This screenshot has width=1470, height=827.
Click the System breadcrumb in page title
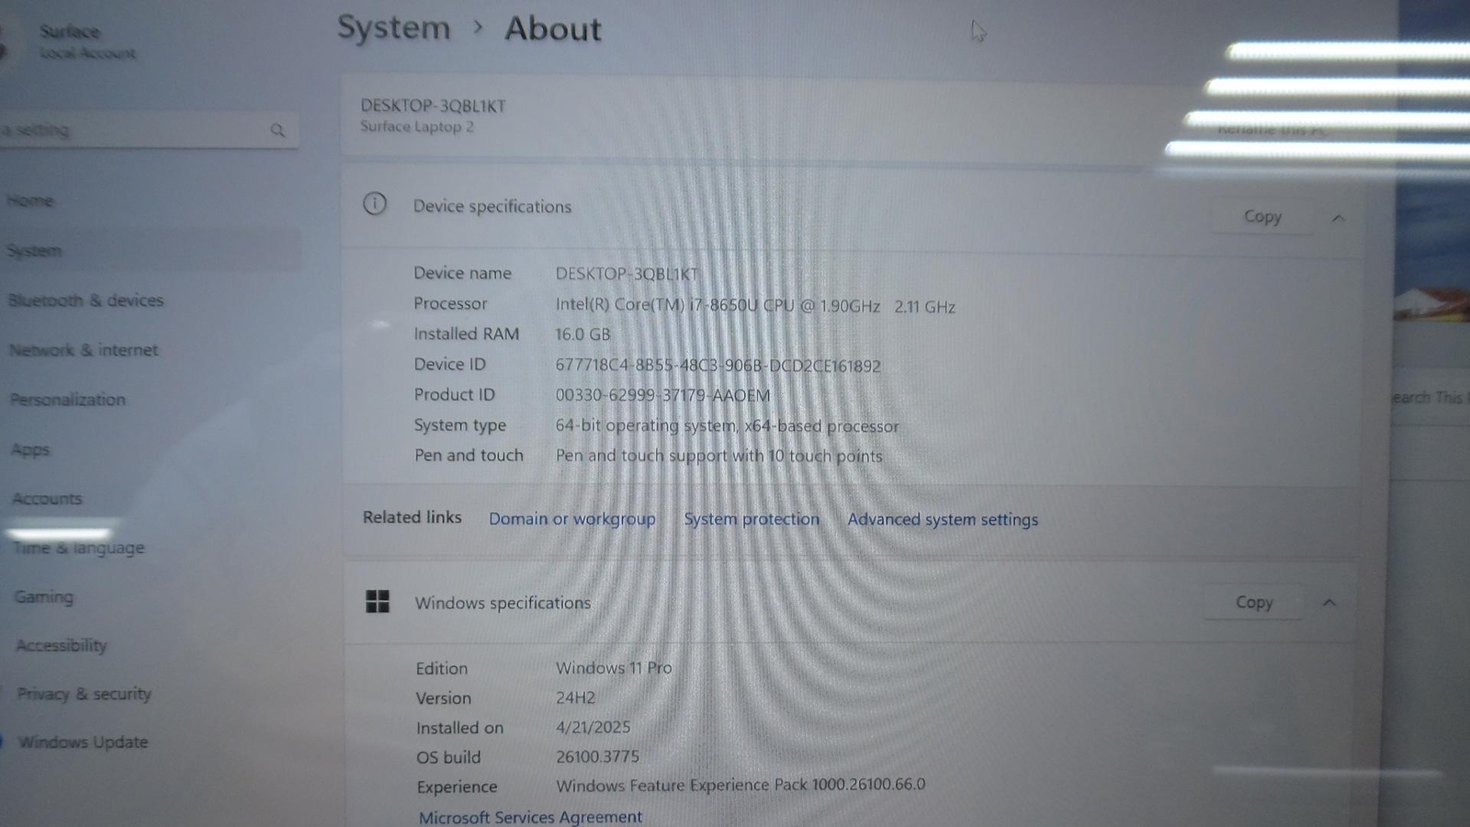coord(394,28)
